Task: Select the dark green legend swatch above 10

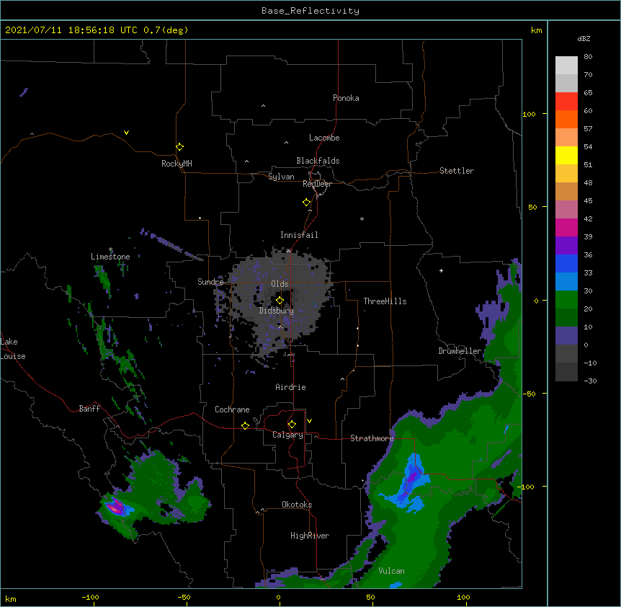Action: point(566,317)
